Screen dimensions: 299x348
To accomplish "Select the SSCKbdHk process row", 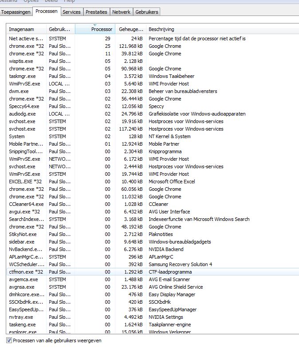I will pos(153,302).
